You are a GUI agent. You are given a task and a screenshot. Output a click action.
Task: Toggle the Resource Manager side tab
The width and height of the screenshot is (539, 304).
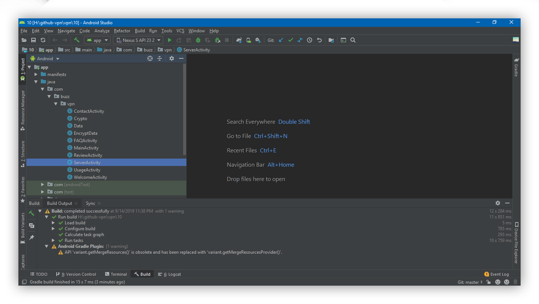23,110
